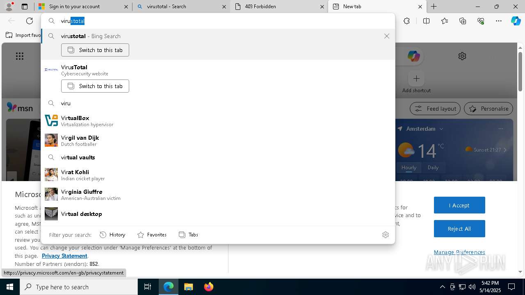The image size is (525, 295).
Task: Choose the VirtualBox suggestion
Action: pos(217,121)
